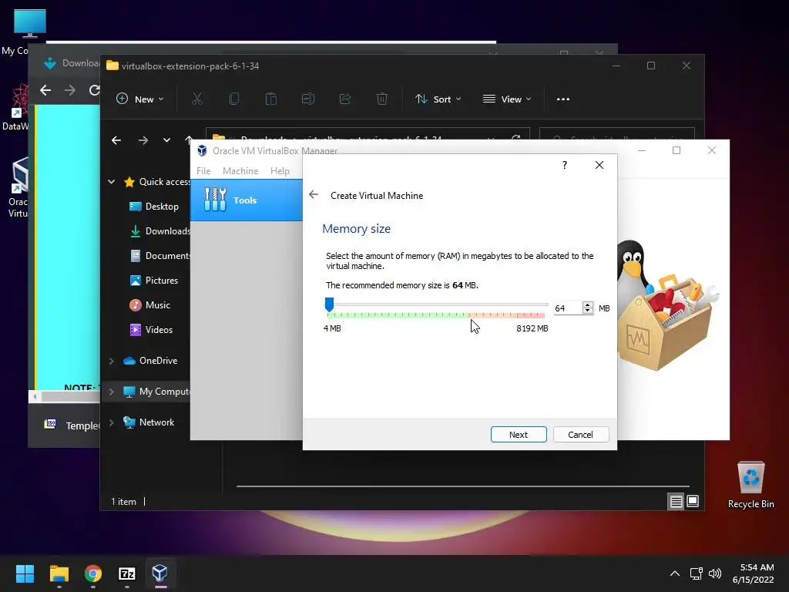Open the View dropdown in Explorer

(507, 99)
